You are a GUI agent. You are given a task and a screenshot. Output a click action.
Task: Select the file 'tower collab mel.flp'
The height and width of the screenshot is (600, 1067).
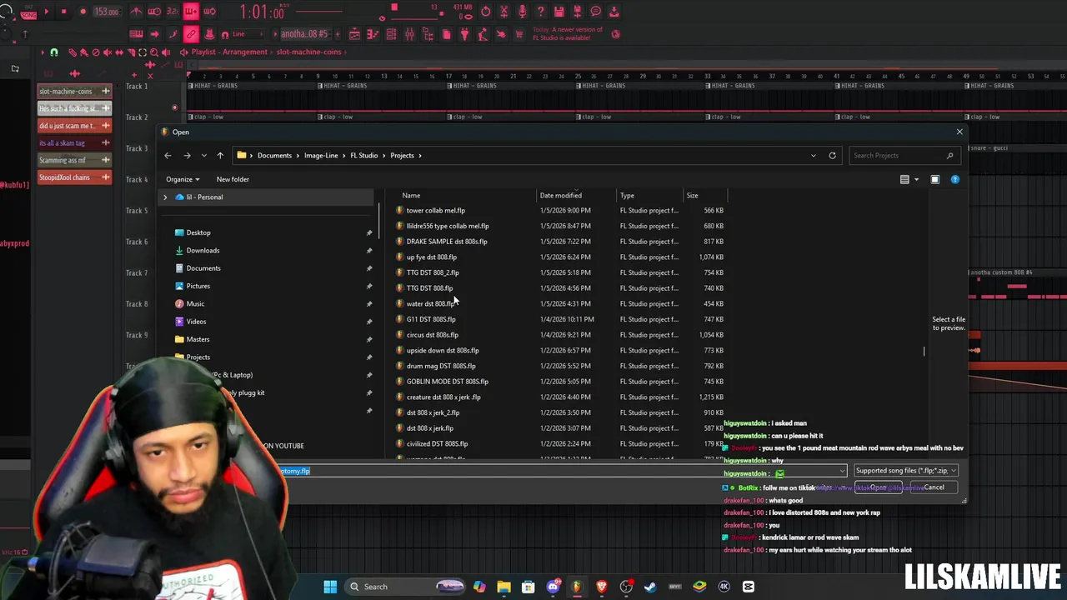point(435,211)
